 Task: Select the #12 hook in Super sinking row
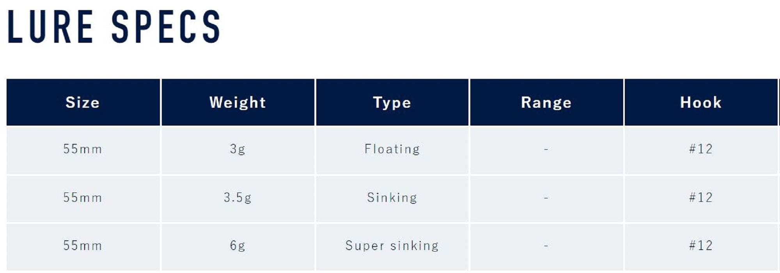700,246
